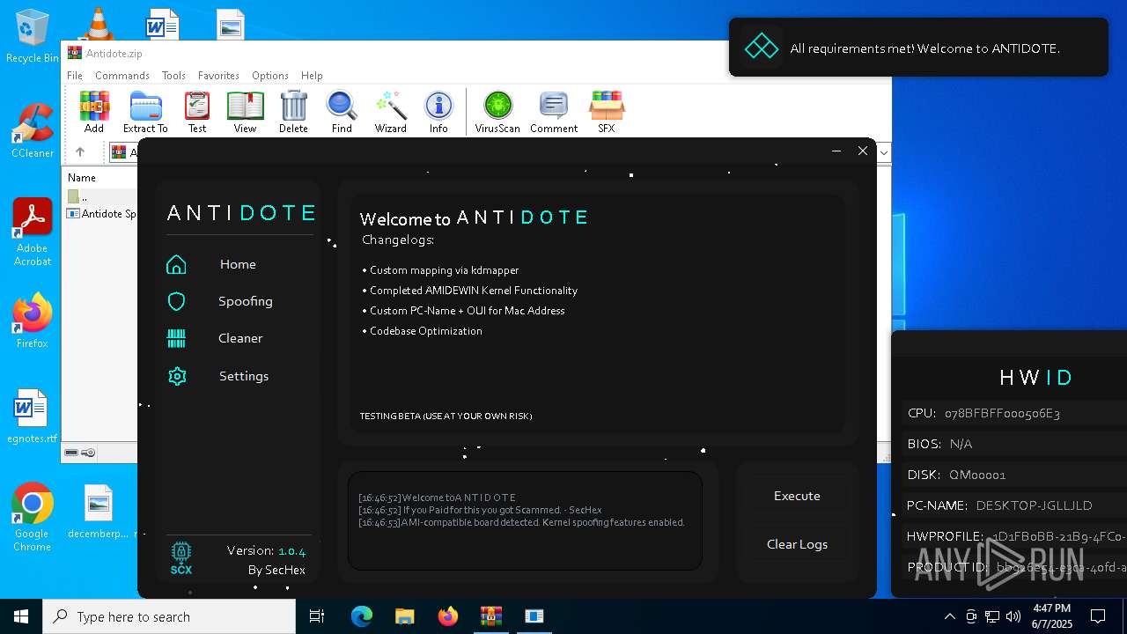This screenshot has width=1127, height=634.
Task: Select the parent folder '..' row
Action: pos(101,197)
